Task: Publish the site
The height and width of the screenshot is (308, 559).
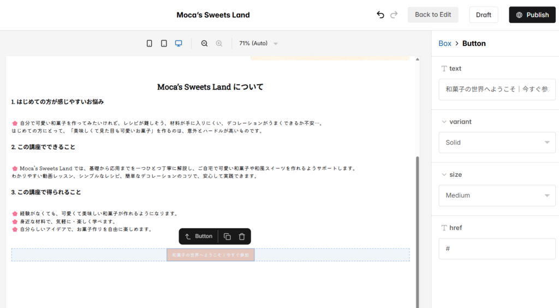Action: point(532,15)
